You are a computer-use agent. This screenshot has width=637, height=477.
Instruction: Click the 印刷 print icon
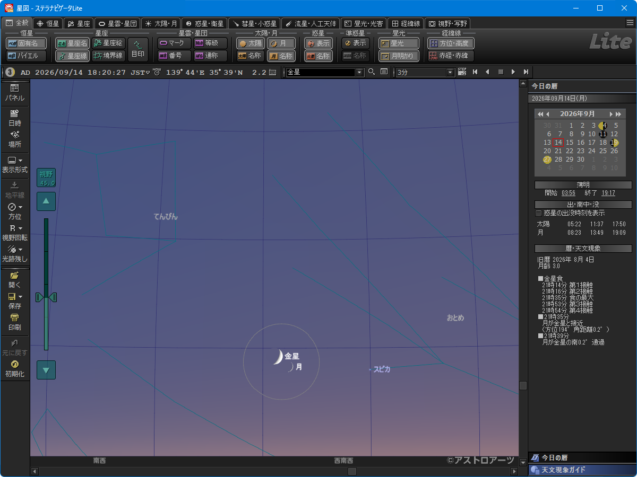(x=15, y=322)
